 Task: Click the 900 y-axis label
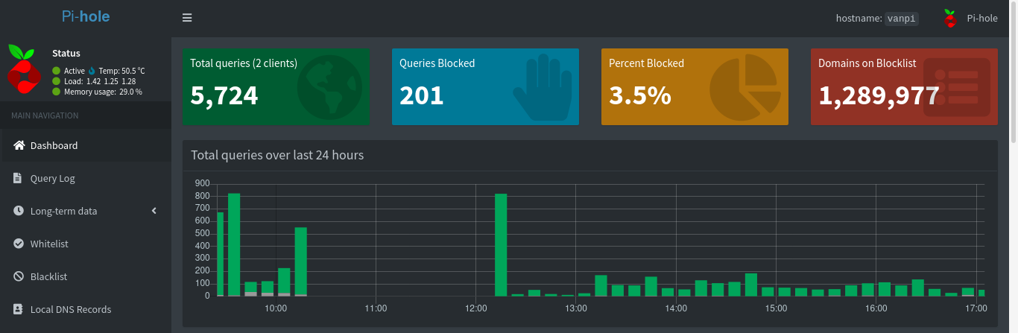pyautogui.click(x=202, y=183)
